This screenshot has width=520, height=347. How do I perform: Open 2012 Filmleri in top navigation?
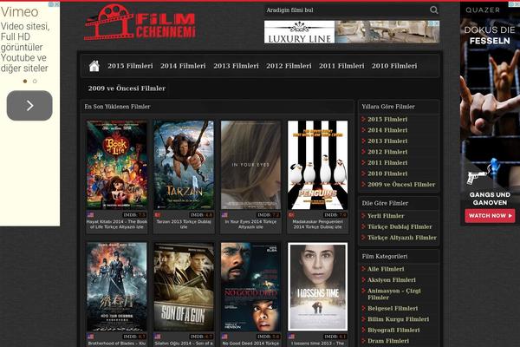[289, 66]
